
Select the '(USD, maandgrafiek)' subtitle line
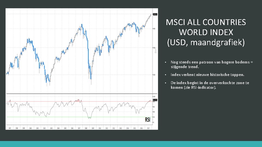[x=206, y=42]
